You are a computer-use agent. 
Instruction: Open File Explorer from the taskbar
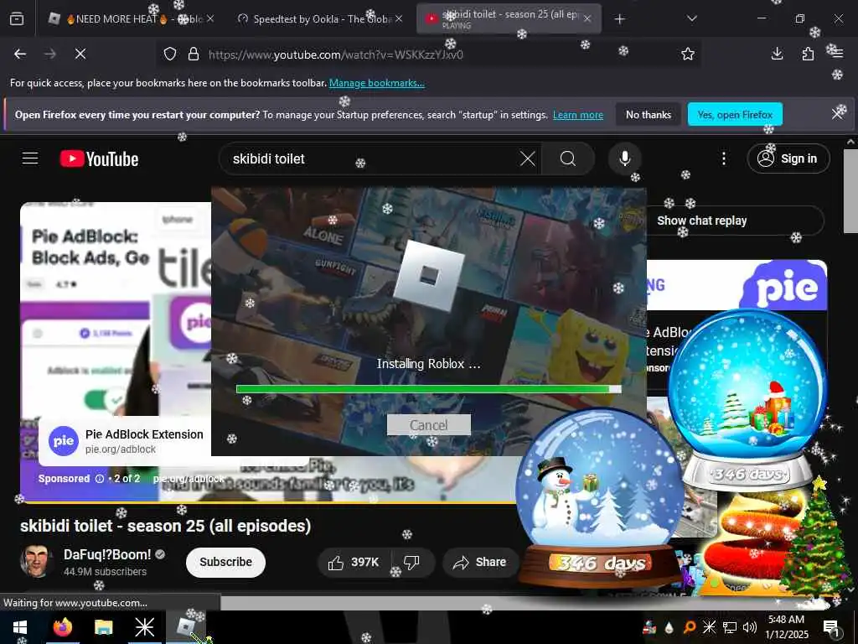[103, 627]
